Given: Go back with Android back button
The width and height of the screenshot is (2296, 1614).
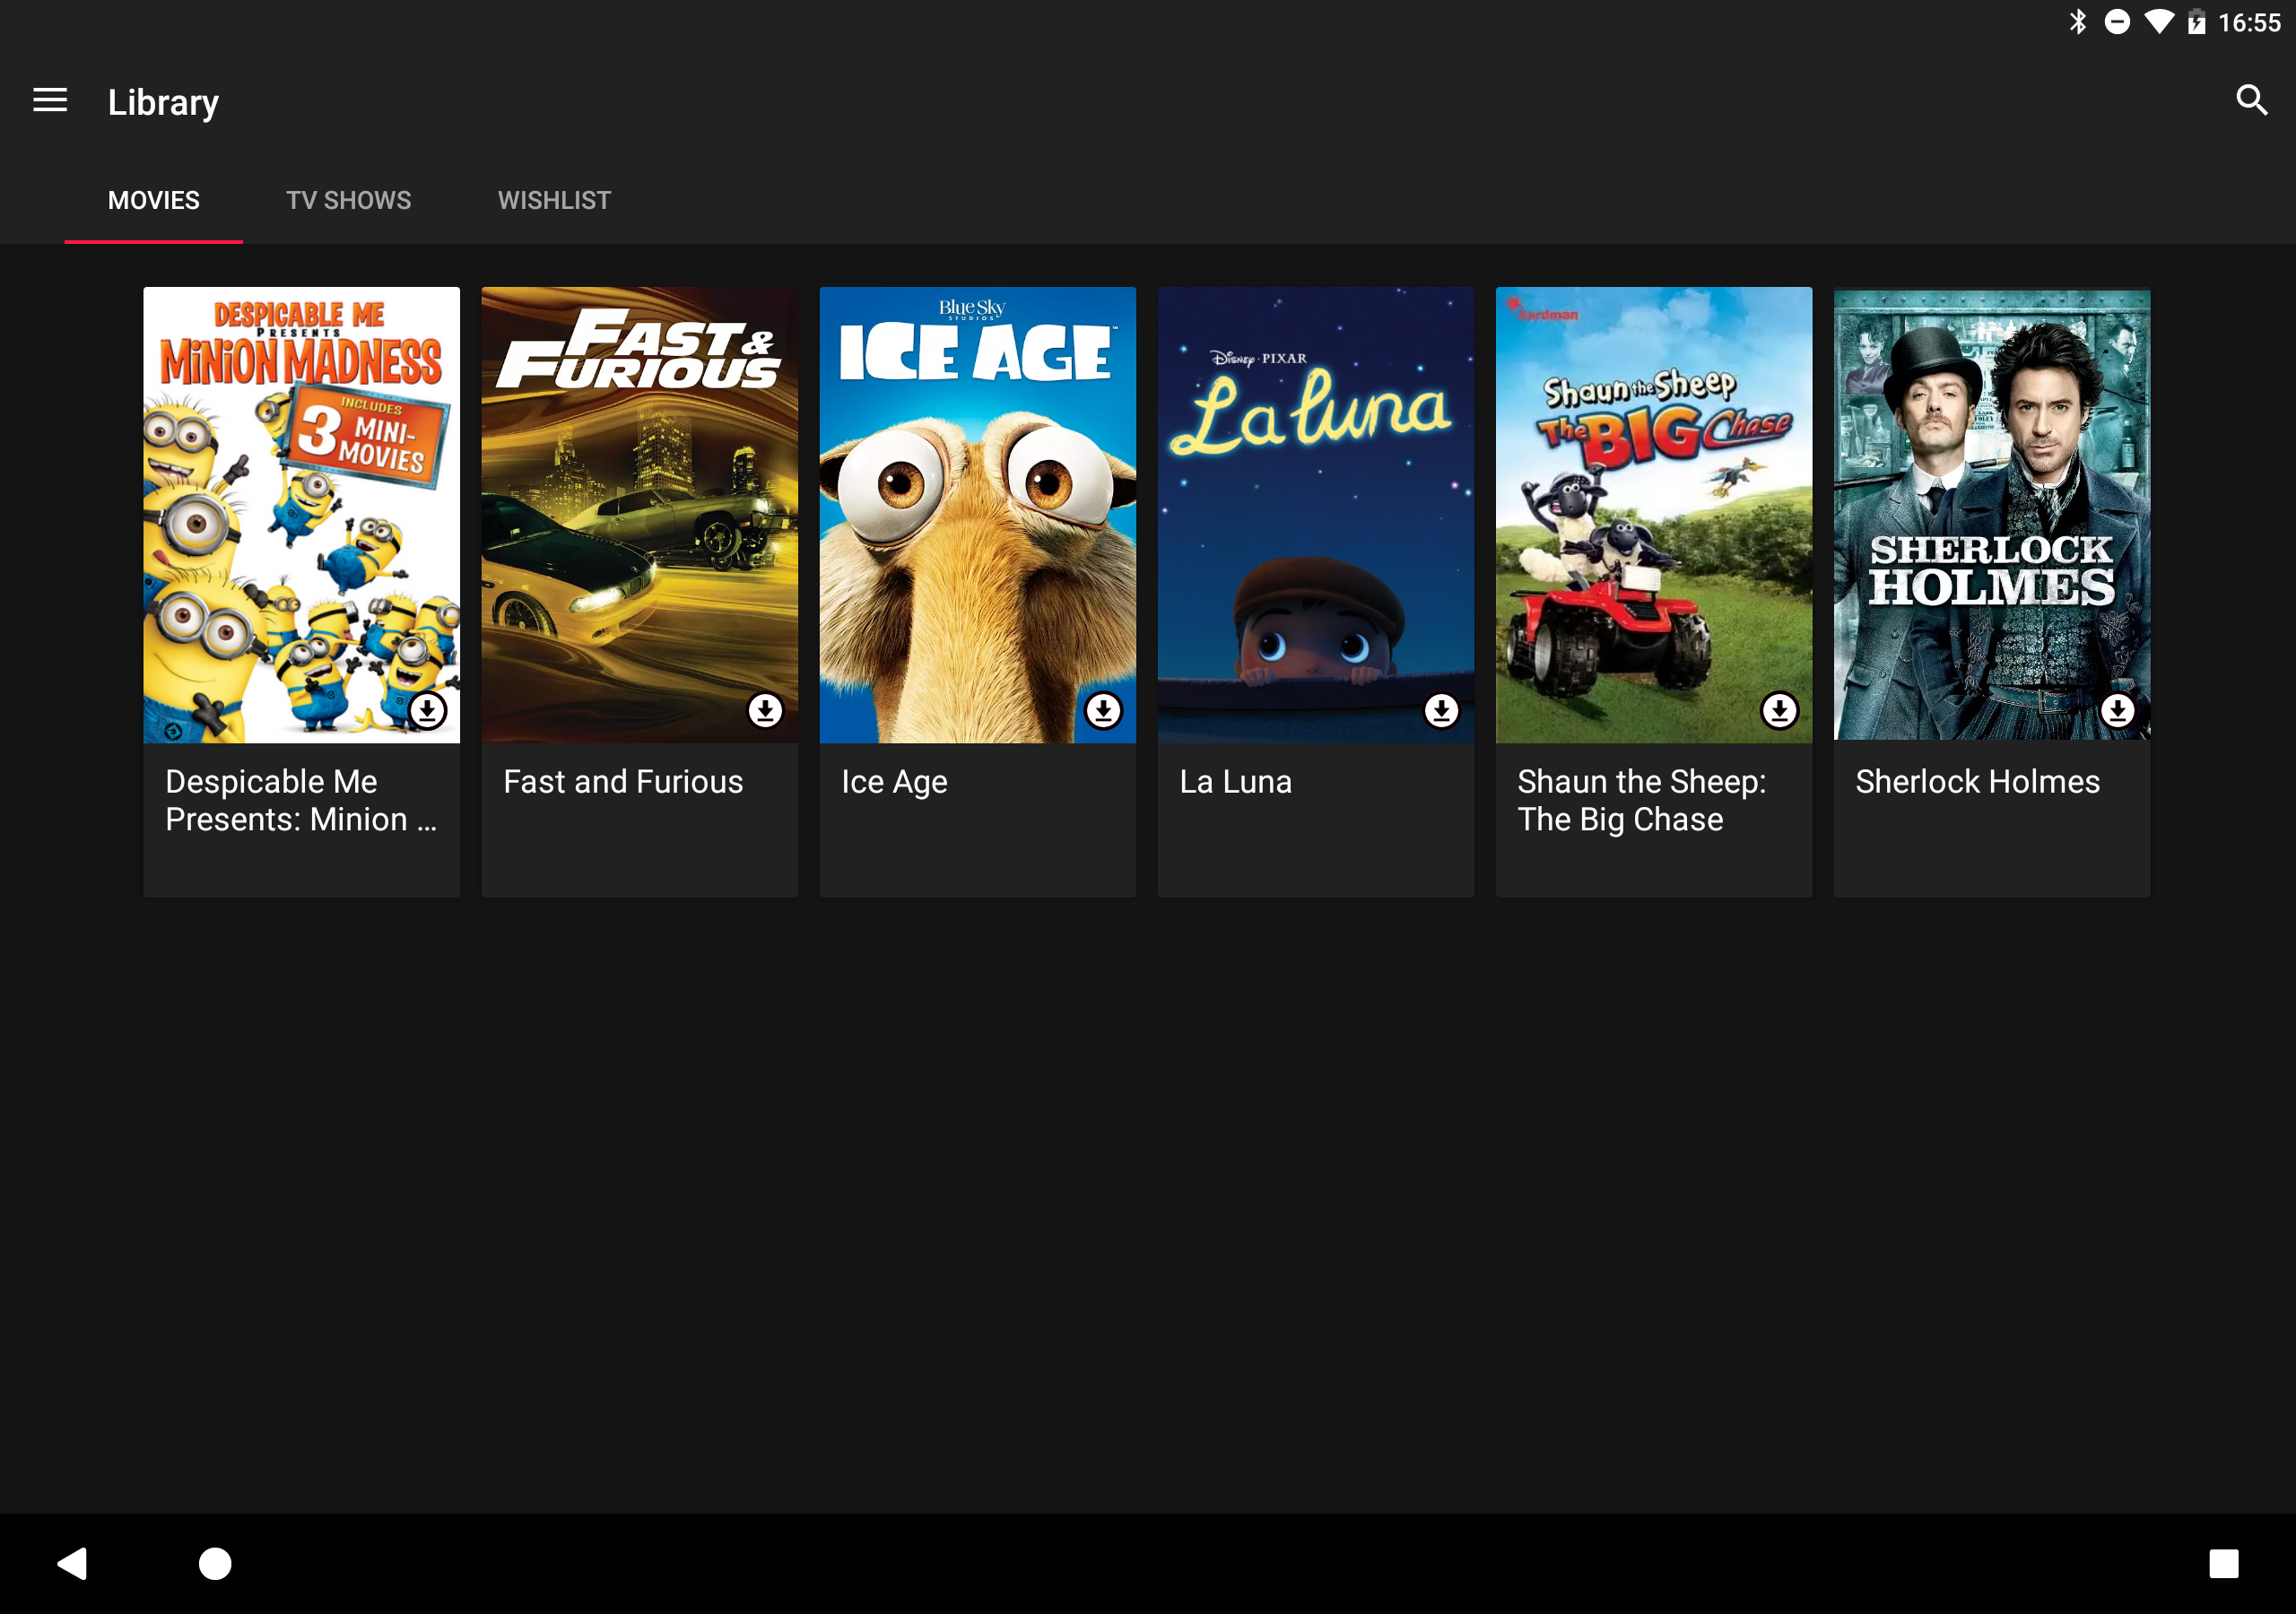Looking at the screenshot, I should coord(73,1563).
